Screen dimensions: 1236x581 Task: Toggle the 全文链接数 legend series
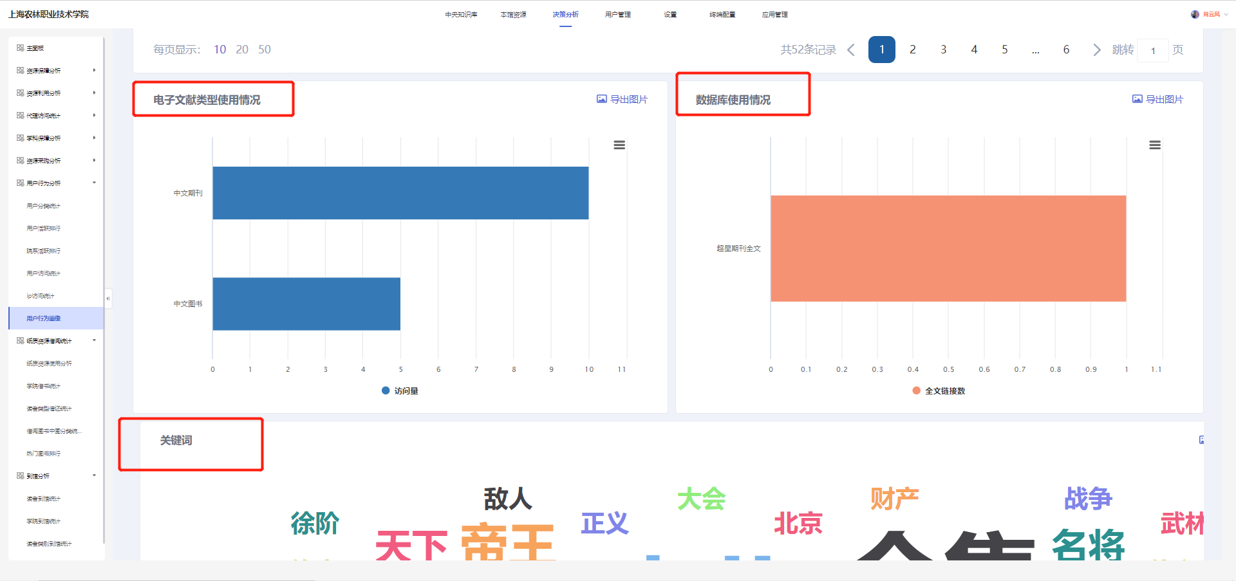939,391
